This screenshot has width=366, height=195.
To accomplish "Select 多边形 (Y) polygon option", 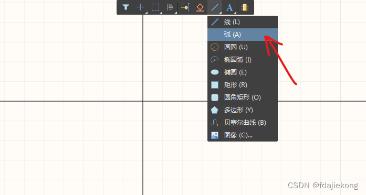I will tap(243, 110).
